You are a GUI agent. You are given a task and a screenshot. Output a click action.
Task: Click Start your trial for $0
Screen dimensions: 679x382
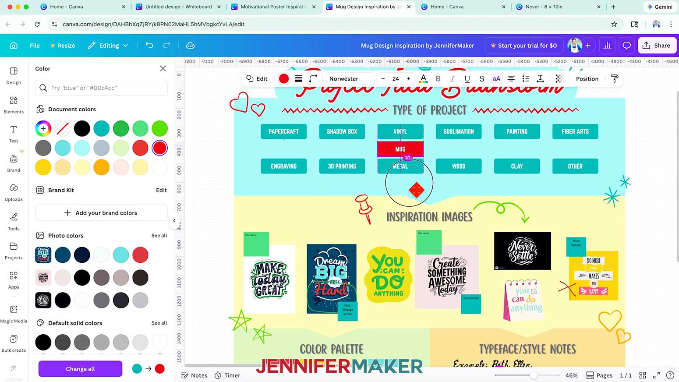pos(524,46)
